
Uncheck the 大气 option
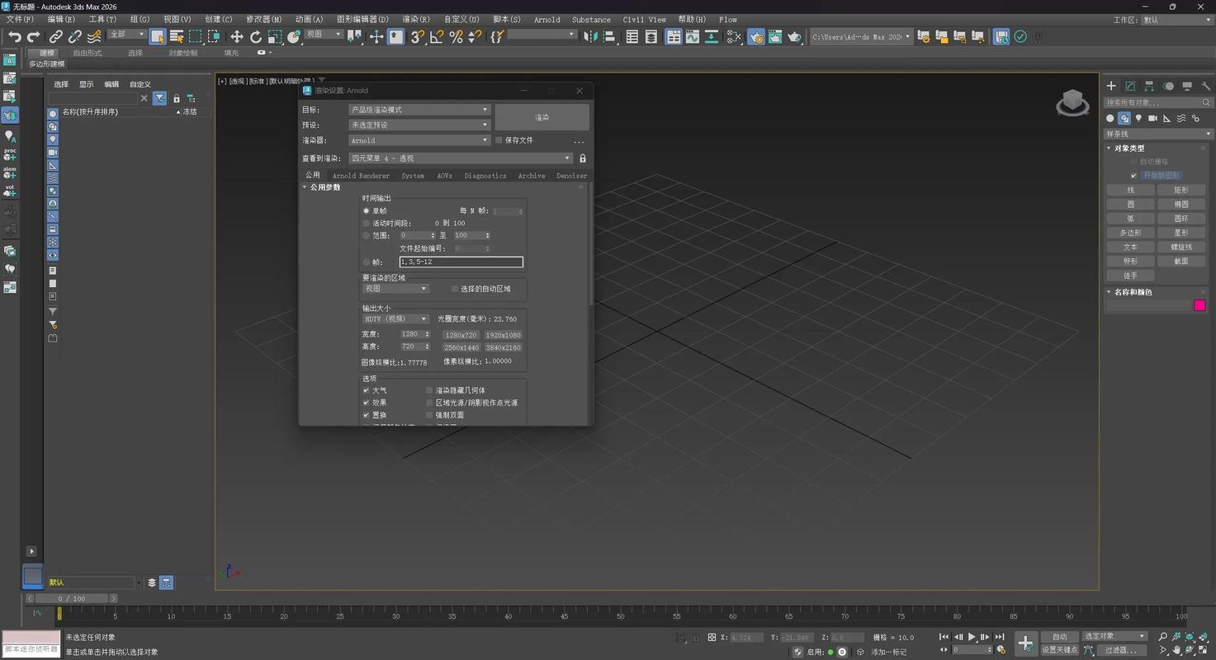pyautogui.click(x=366, y=390)
